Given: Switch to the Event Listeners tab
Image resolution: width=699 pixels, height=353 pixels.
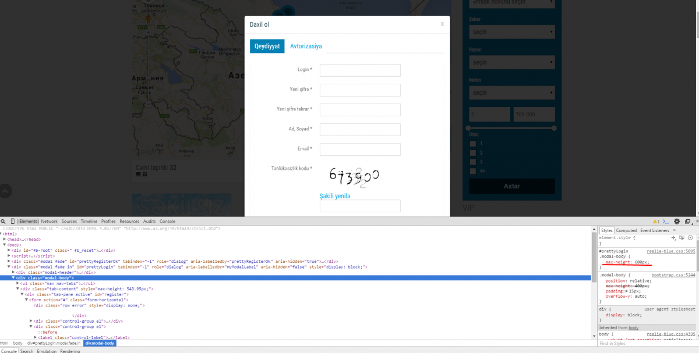Looking at the screenshot, I should (x=654, y=231).
